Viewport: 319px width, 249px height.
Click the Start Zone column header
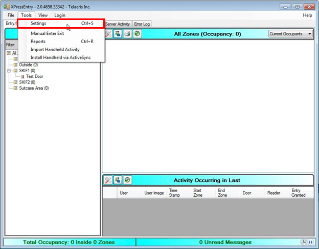[203, 193]
